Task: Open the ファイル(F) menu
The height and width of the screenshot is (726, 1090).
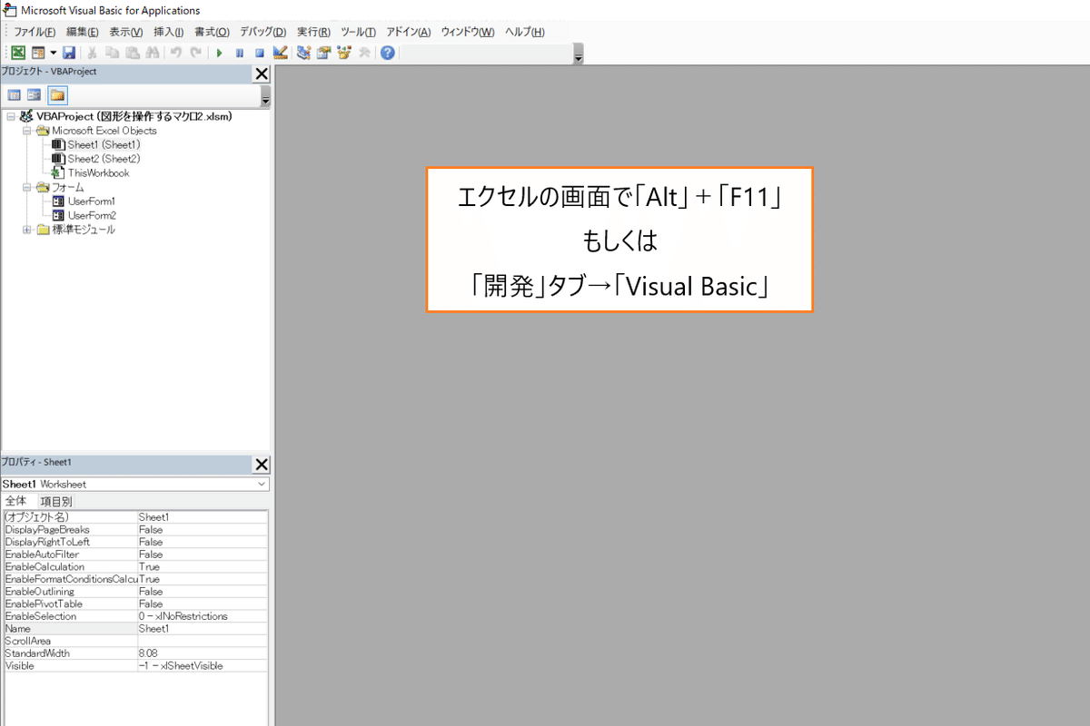Action: point(35,32)
